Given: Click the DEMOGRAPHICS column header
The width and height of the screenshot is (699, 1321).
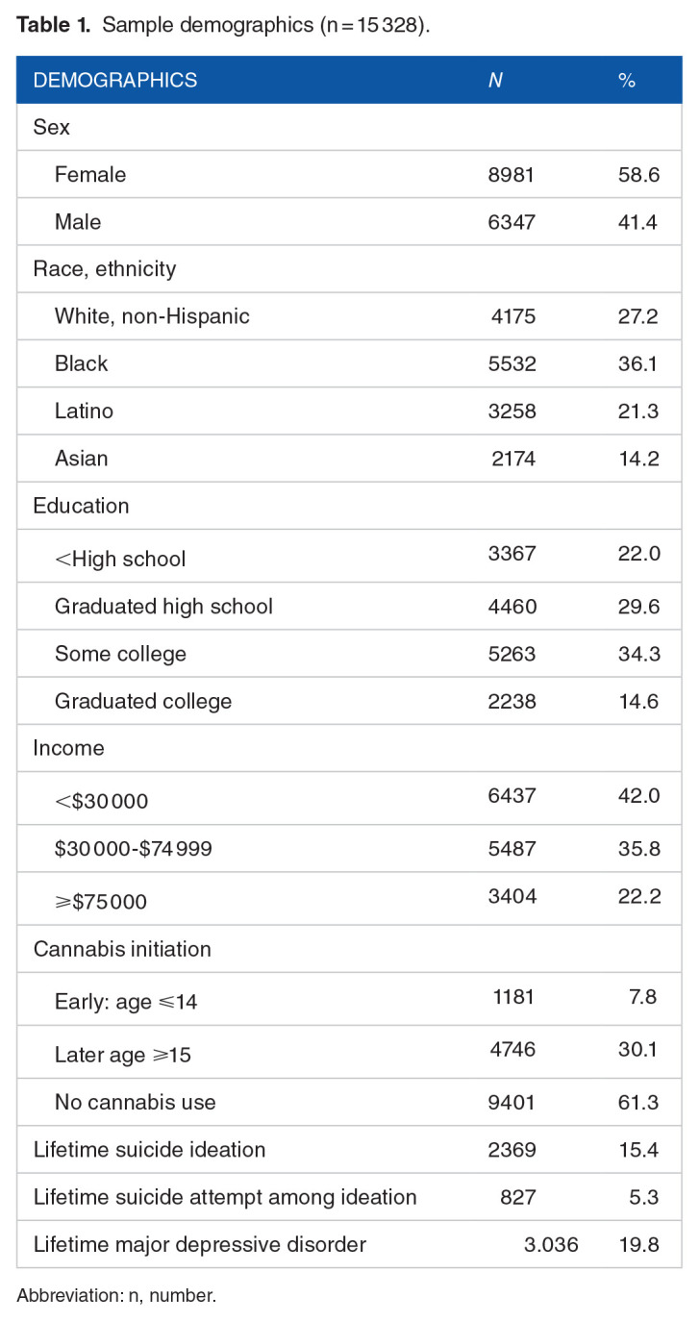Looking at the screenshot, I should tap(115, 81).
